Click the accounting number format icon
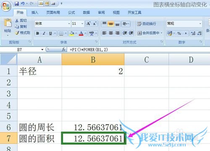This screenshot has width=210, height=151. pos(170,33)
